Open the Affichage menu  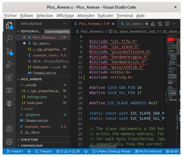(x=65, y=16)
